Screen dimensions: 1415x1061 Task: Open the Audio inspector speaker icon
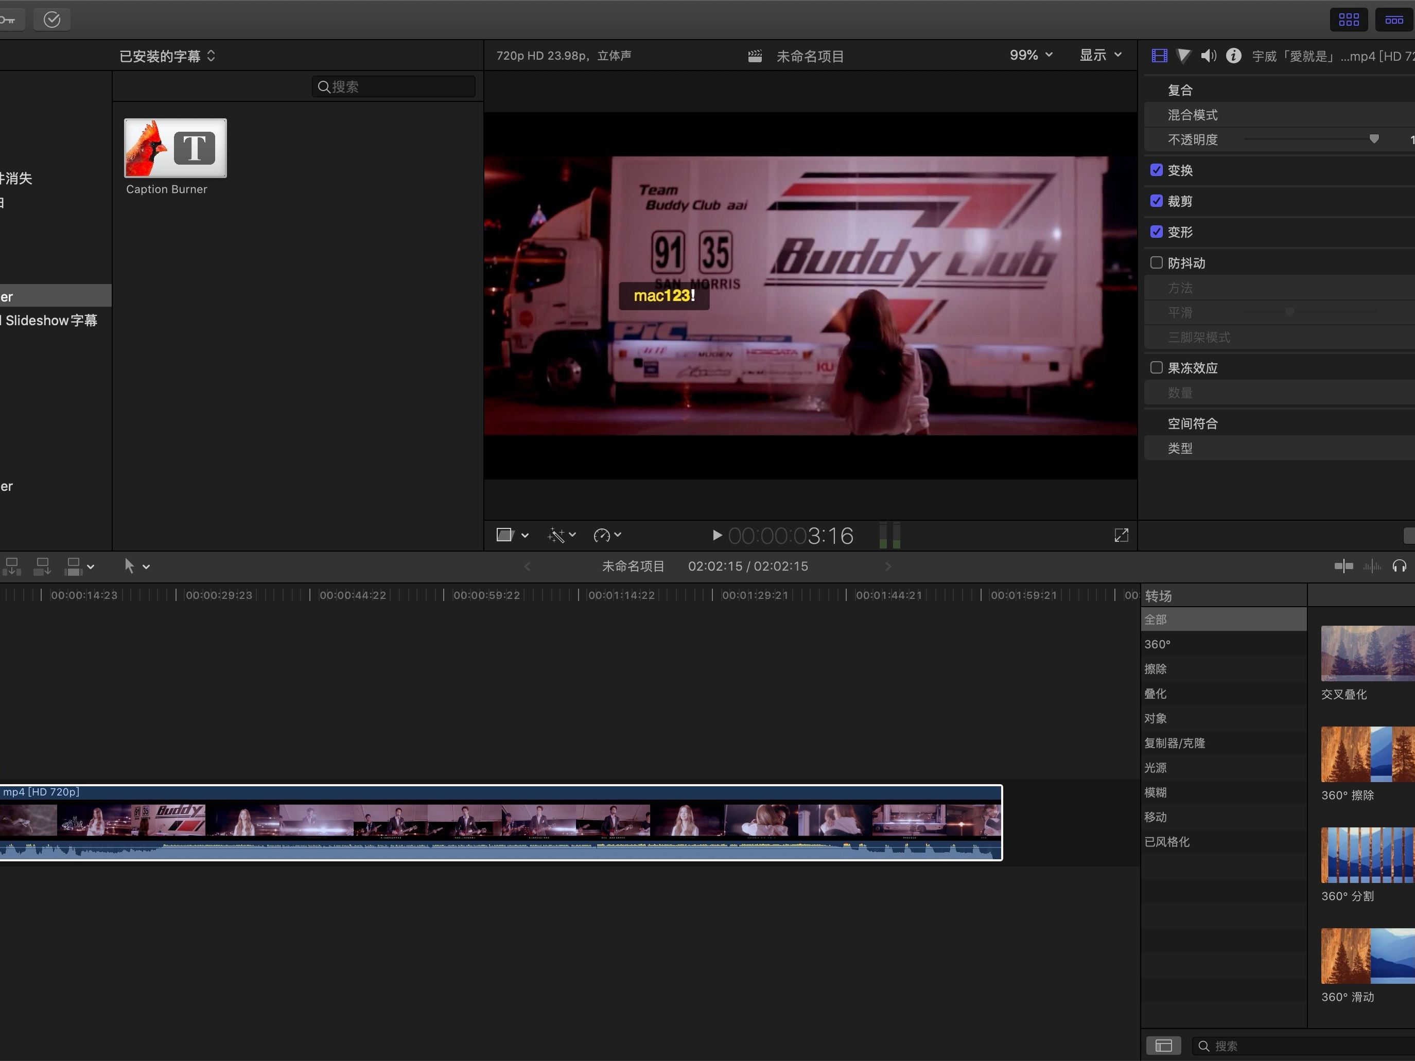point(1209,56)
